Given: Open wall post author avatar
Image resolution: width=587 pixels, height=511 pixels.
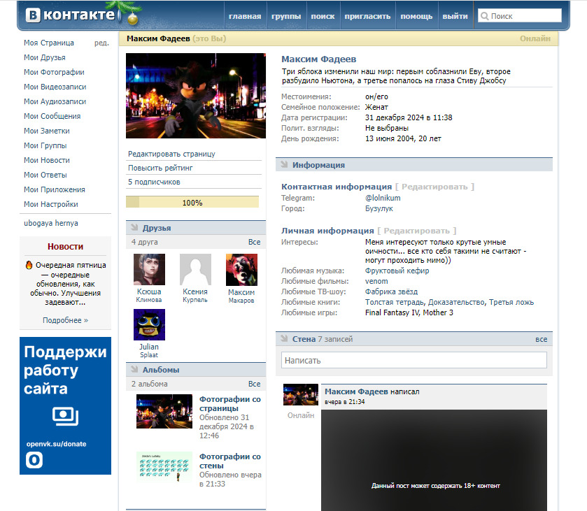Looking at the screenshot, I should 301,394.
